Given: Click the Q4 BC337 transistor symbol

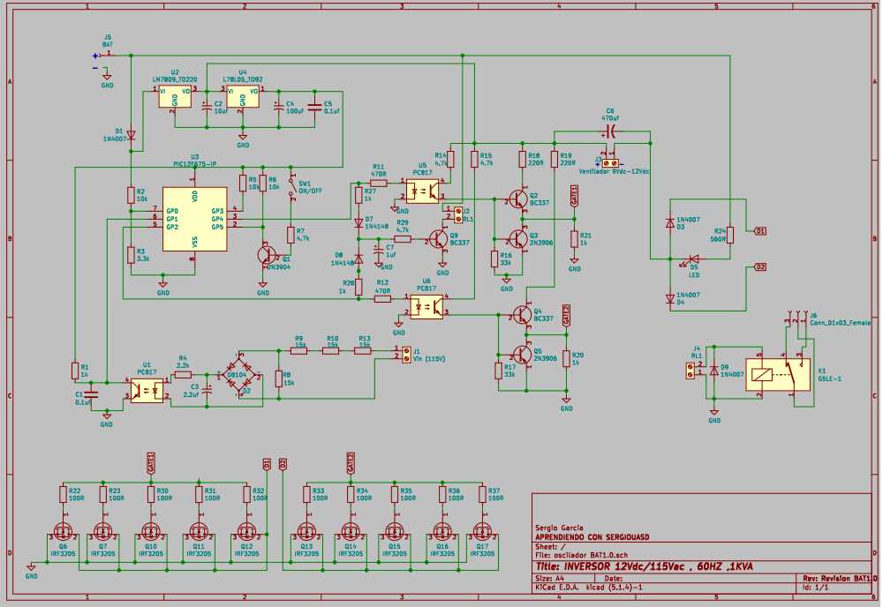Looking at the screenshot, I should [522, 314].
